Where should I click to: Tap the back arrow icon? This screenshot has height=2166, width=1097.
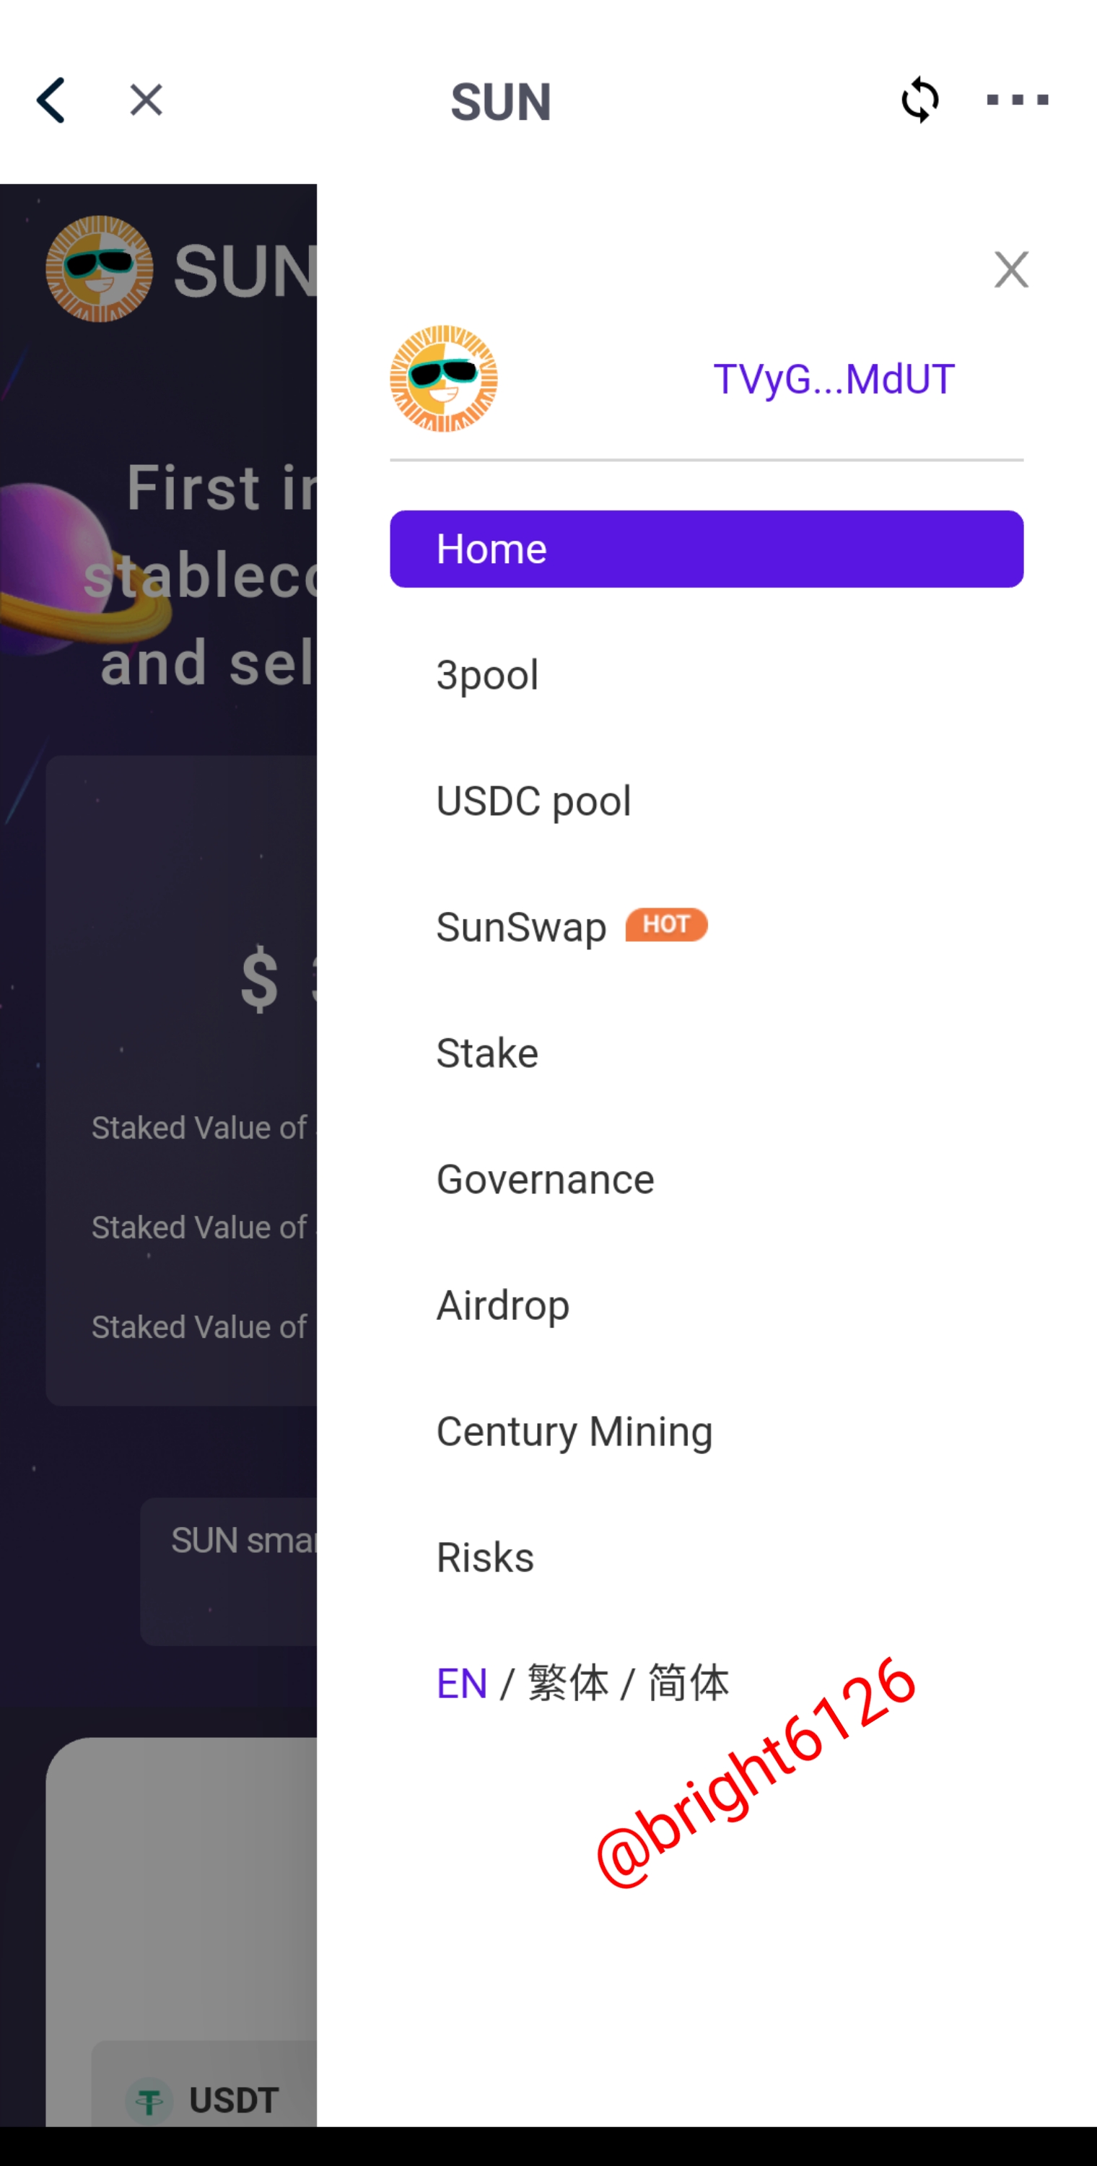51,101
